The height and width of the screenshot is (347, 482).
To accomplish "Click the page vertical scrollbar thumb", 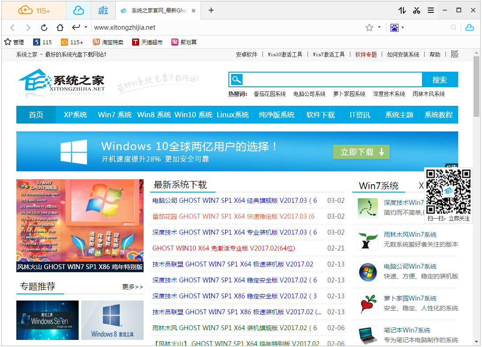I will (x=476, y=86).
